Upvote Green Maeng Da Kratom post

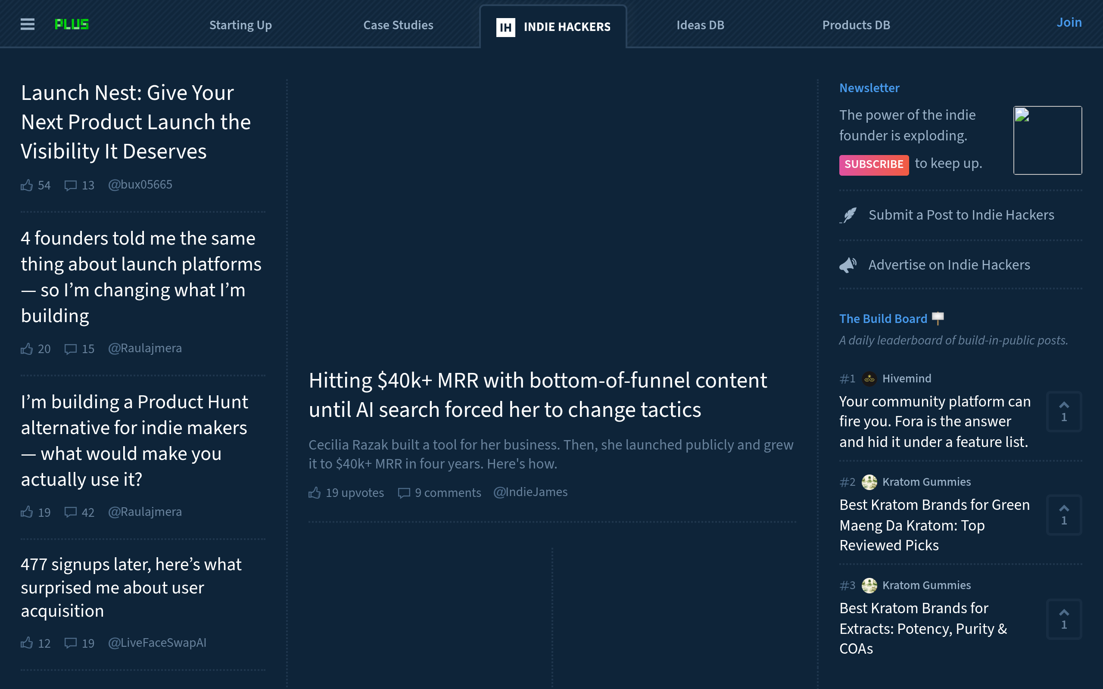pyautogui.click(x=1064, y=515)
